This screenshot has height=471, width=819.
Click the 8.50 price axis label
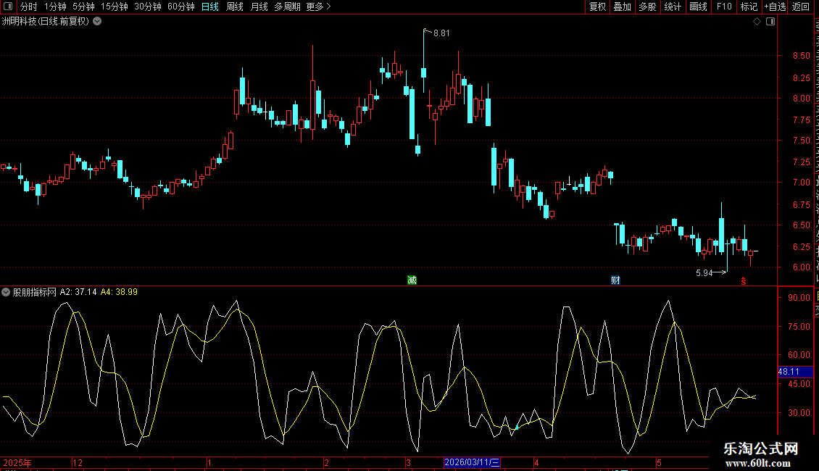(801, 55)
